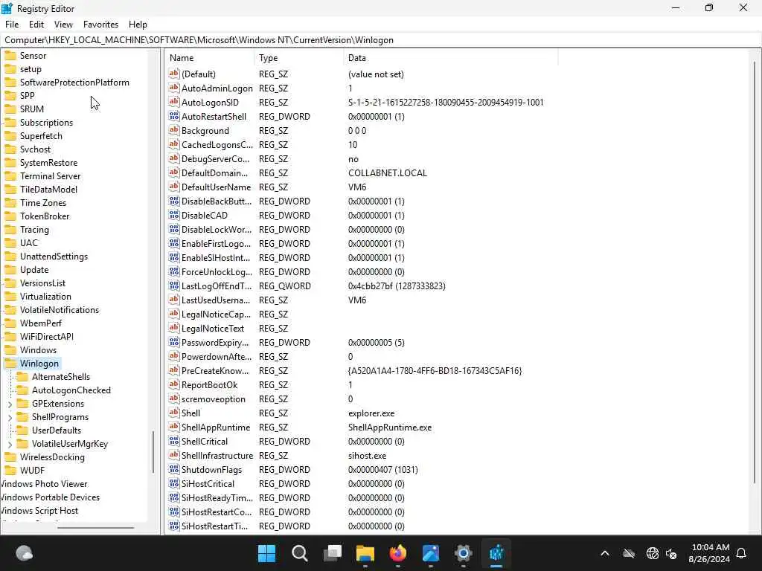
Task: Click the PasswordExpiry... DWORD value icon
Action: [x=173, y=342]
